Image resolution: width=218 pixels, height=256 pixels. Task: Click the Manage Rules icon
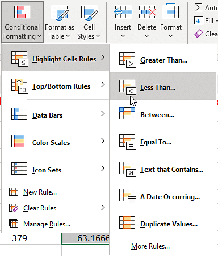14,224
